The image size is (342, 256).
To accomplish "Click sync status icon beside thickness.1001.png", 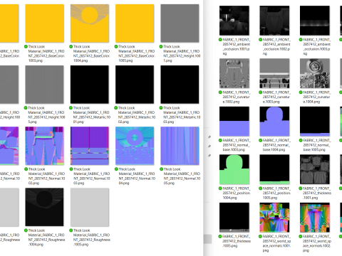I will 301,188.
